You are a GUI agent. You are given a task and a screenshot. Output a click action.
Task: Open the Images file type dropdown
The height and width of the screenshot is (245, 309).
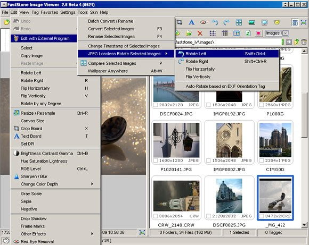coord(286,33)
